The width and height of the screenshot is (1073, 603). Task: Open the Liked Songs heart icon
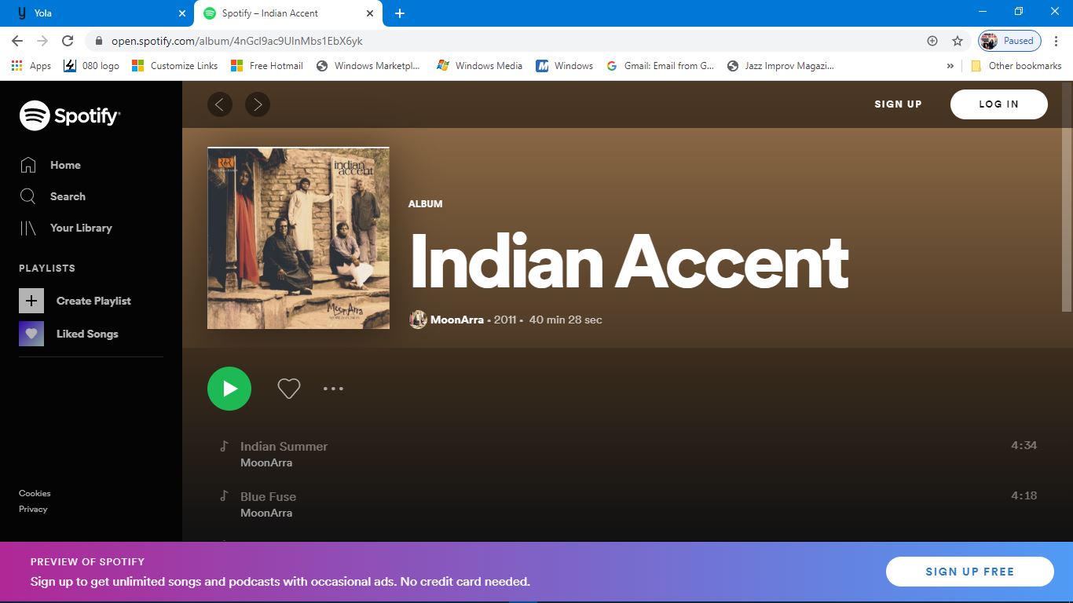click(x=31, y=334)
